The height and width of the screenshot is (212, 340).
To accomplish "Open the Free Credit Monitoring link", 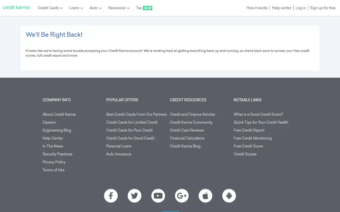I will (253, 138).
